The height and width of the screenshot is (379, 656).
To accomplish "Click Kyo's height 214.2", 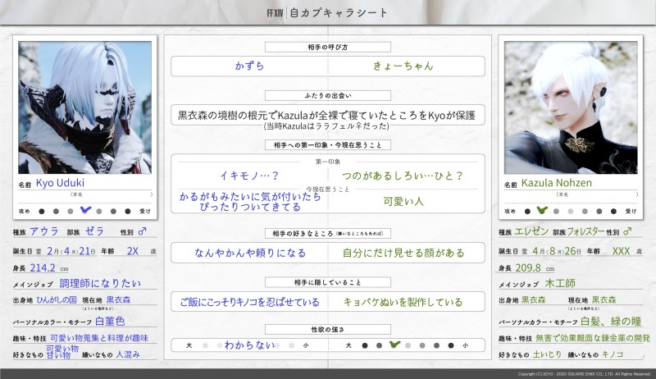I will (x=43, y=267).
